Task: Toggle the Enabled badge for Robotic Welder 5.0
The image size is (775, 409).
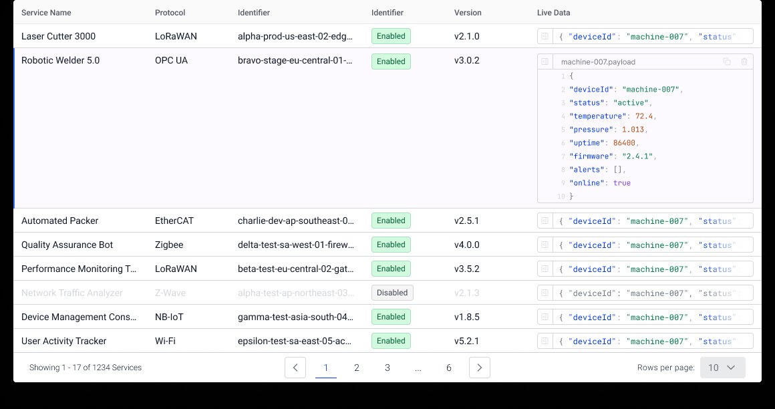Action: coord(391,61)
